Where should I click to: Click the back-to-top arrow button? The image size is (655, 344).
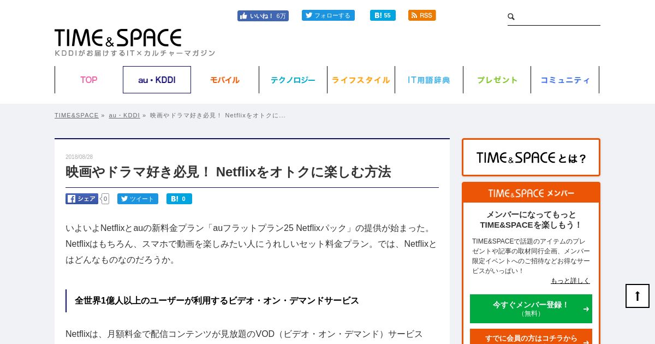tap(638, 296)
